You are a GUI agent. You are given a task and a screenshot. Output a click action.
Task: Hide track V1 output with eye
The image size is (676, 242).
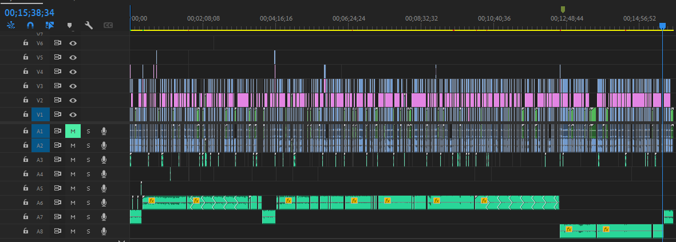73,114
